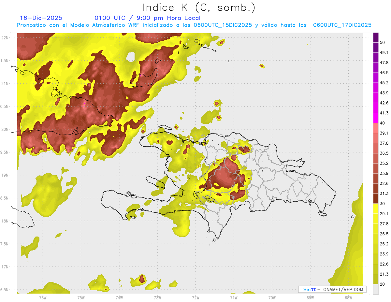
Task: Click the magenta swatch between 40 and 41.3
Action: pyautogui.click(x=376, y=118)
